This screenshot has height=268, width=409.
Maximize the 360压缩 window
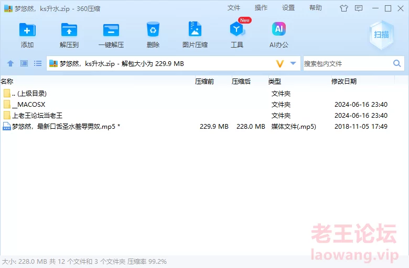(x=388, y=8)
